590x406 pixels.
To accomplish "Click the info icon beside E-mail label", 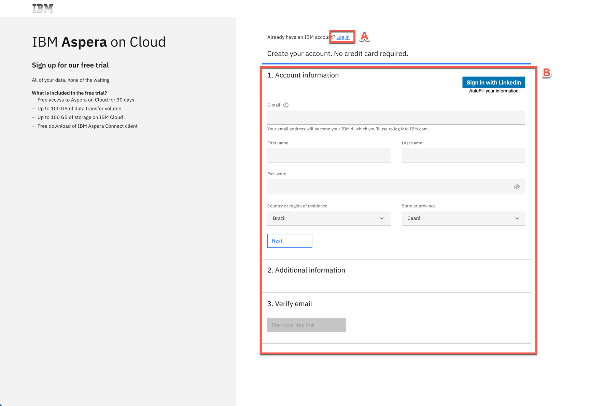I will [x=286, y=105].
